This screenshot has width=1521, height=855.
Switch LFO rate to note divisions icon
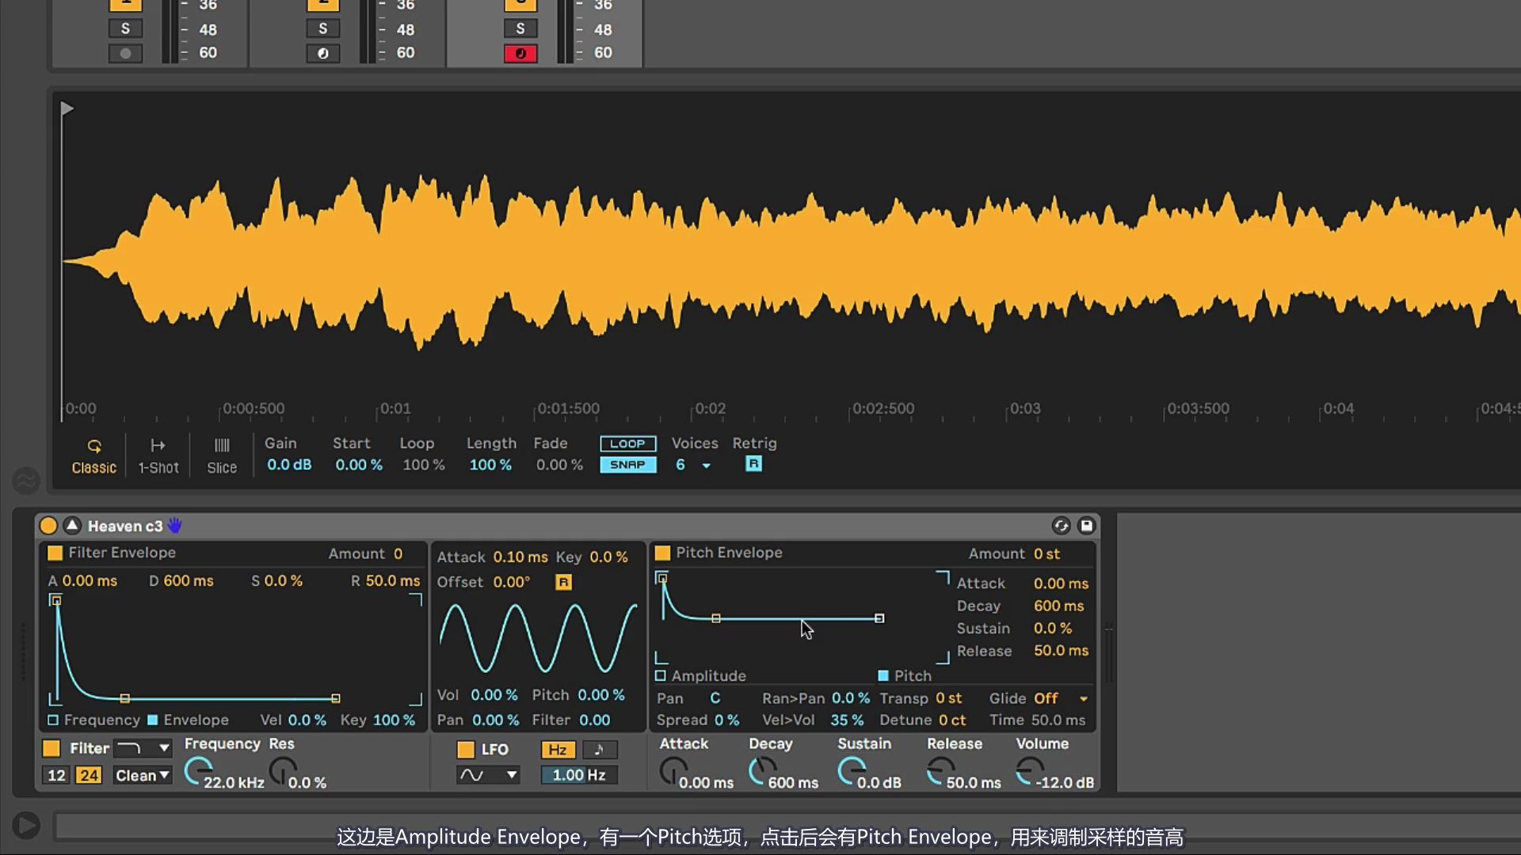[x=600, y=749]
